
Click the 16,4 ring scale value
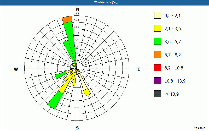tap(77, 20)
